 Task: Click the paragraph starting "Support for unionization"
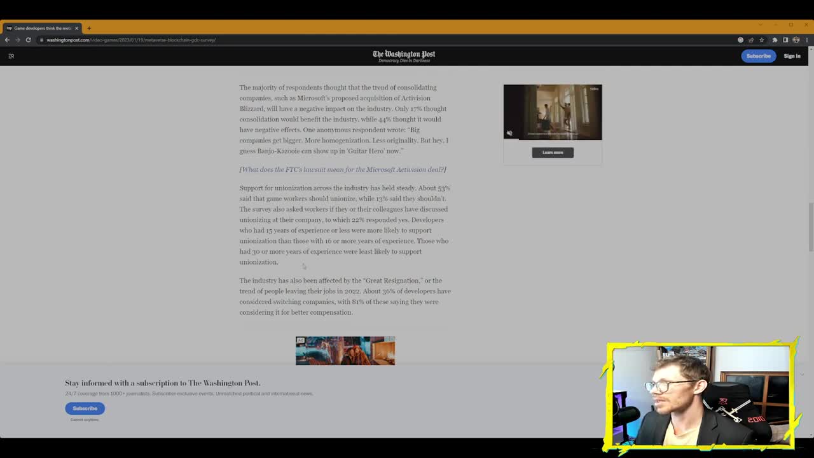pyautogui.click(x=345, y=225)
